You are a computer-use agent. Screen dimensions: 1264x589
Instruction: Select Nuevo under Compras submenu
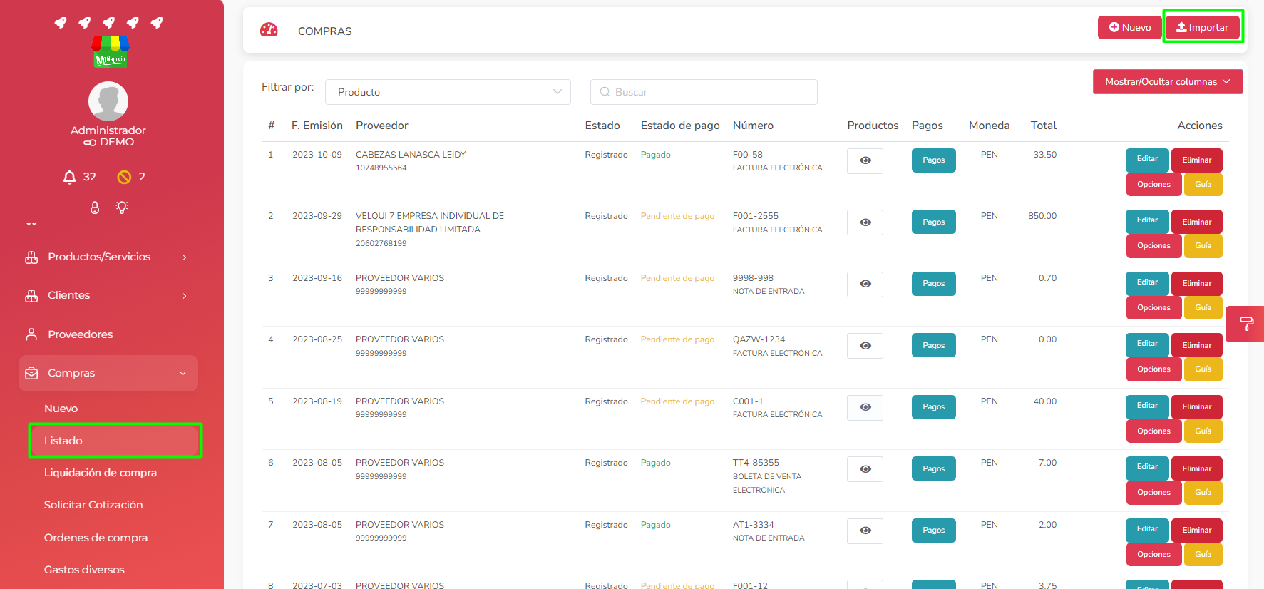tap(61, 409)
